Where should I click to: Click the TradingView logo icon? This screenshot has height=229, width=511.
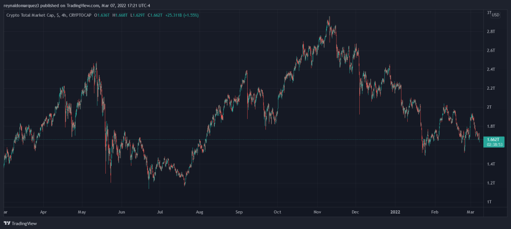click(x=7, y=223)
